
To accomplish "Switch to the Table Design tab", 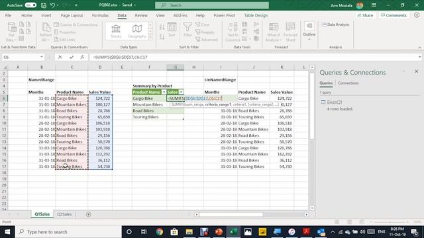I will point(256,15).
